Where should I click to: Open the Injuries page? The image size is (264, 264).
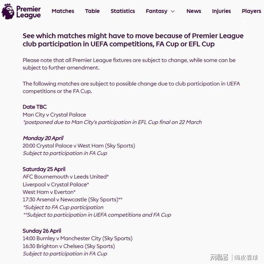click(221, 11)
